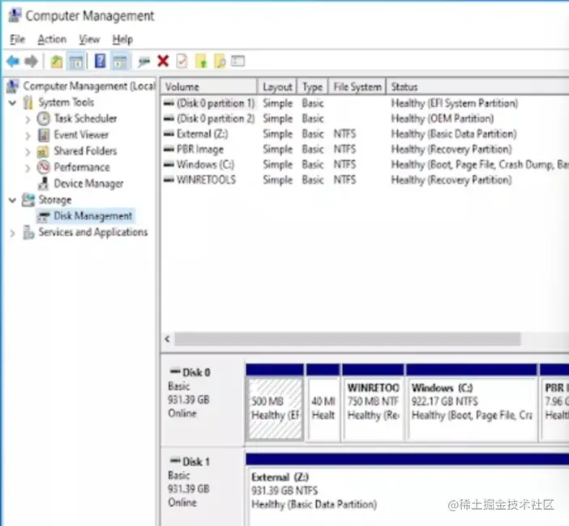Click the red X Delete toolbar icon

click(163, 61)
